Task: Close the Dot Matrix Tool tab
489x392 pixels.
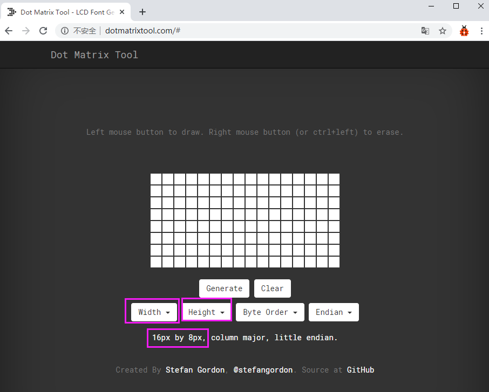Action: (124, 12)
